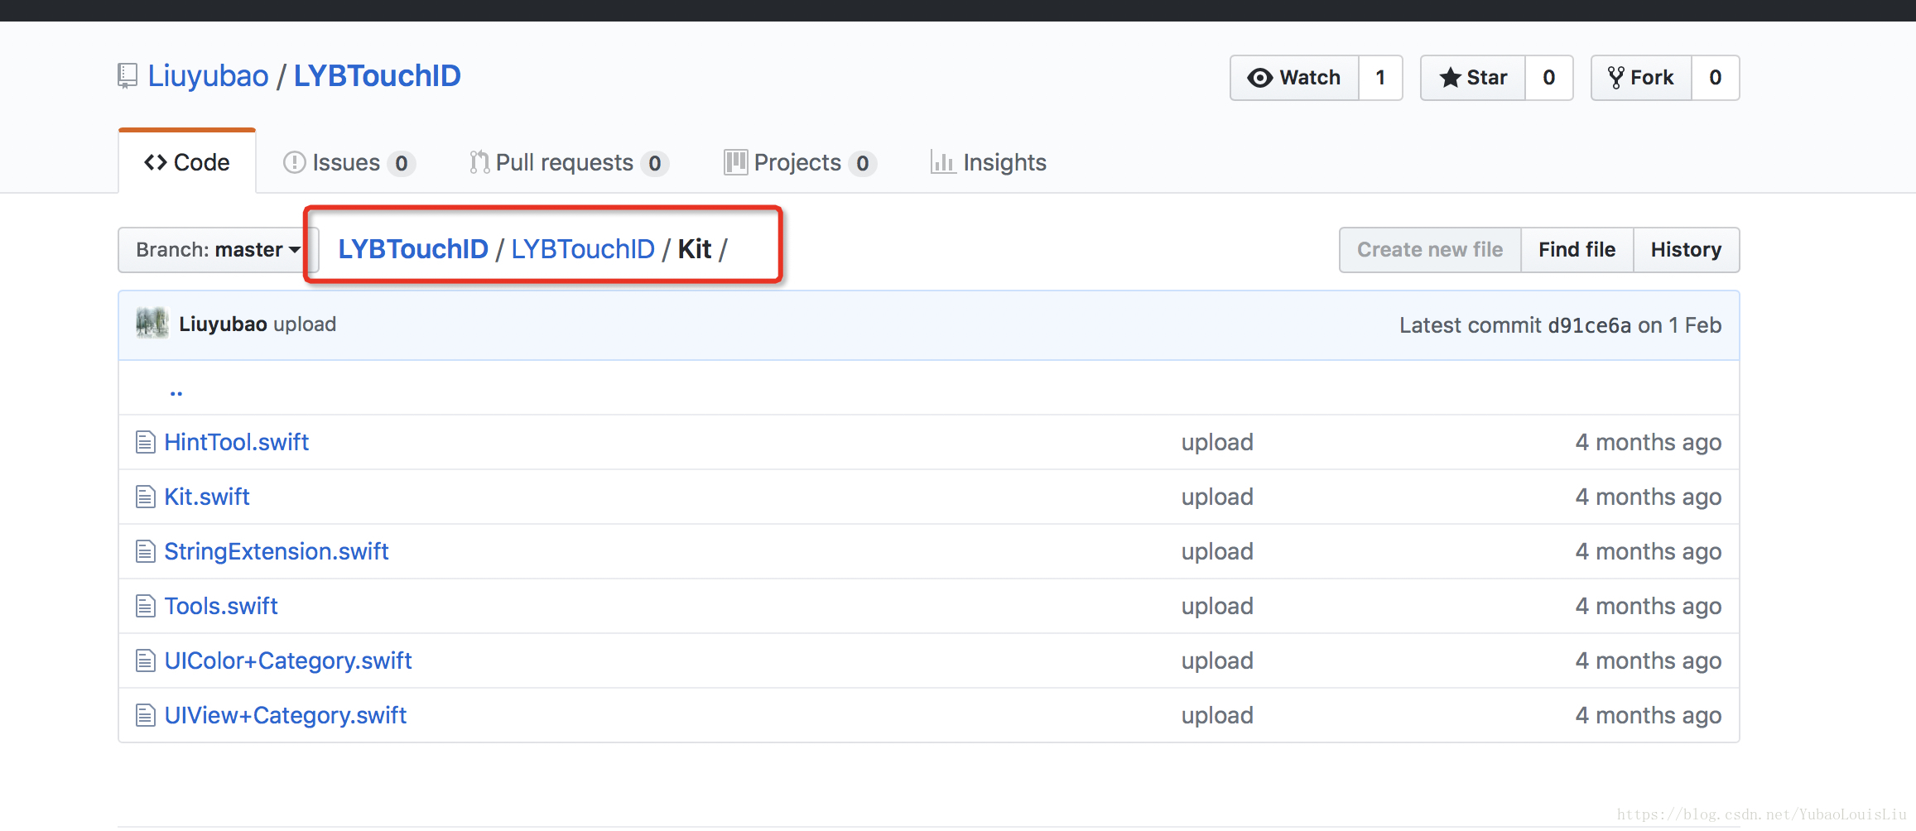Open the latest commit message 'upload' in the commit bar
1916x831 pixels.
pyautogui.click(x=305, y=324)
